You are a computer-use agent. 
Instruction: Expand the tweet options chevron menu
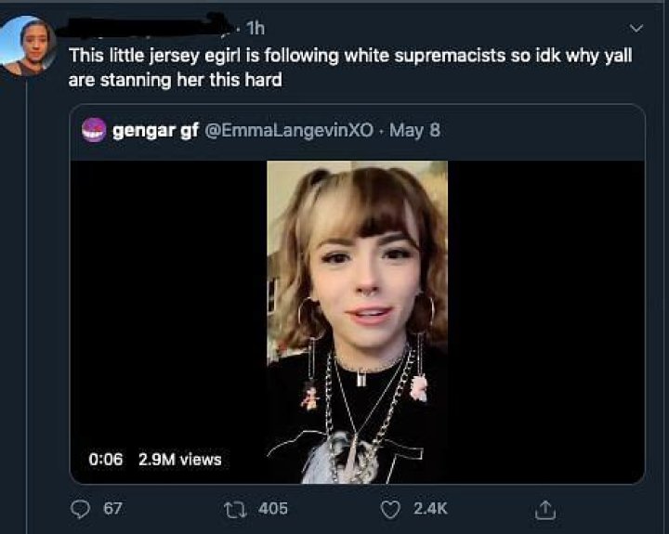[636, 26]
